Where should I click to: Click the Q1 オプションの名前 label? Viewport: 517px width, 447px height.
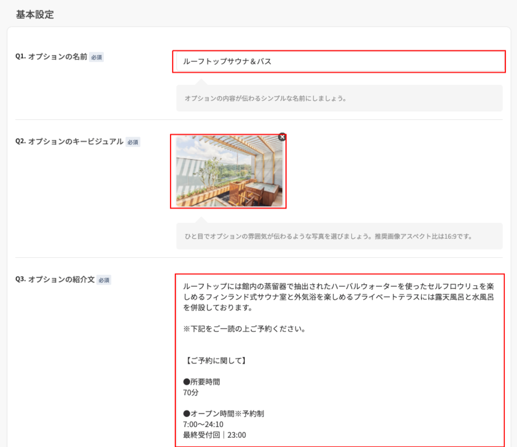click(x=51, y=57)
